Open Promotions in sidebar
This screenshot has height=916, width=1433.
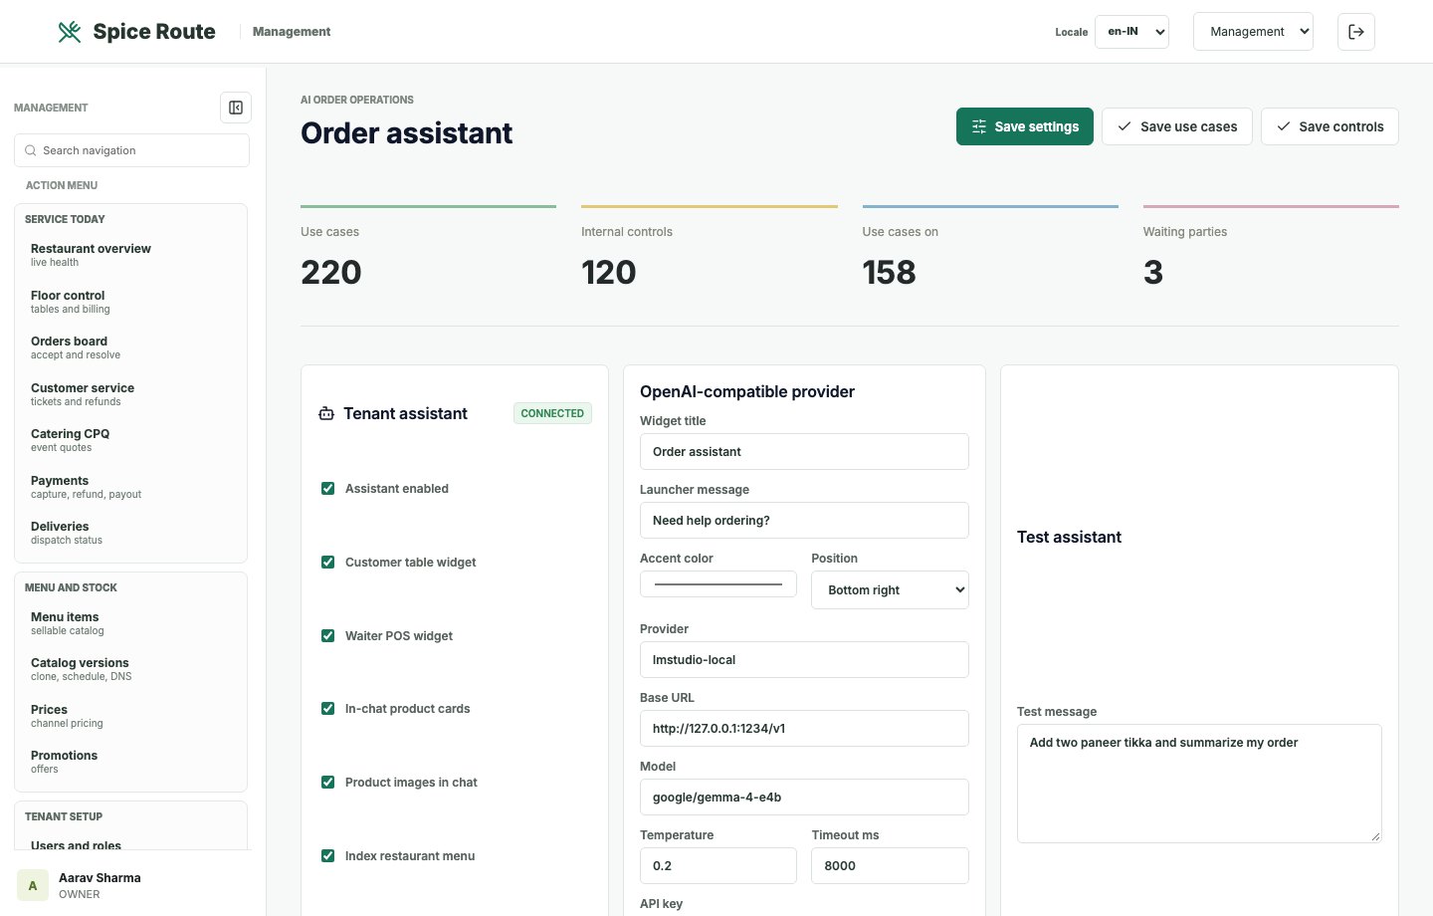(x=130, y=762)
